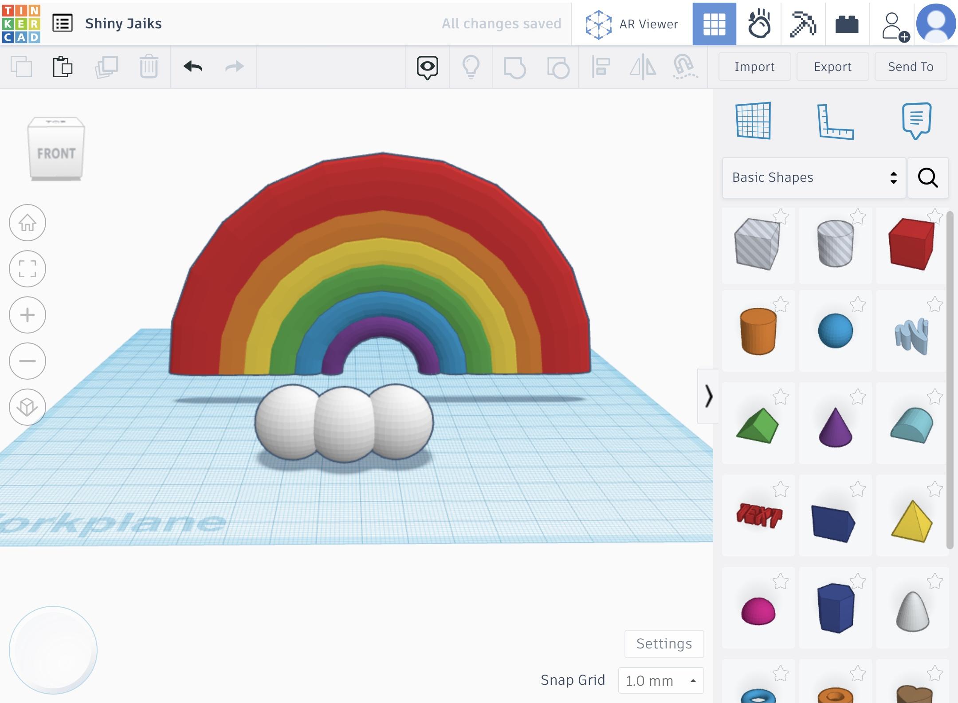Open the design list menu icon
The width and height of the screenshot is (958, 703).
pyautogui.click(x=63, y=23)
